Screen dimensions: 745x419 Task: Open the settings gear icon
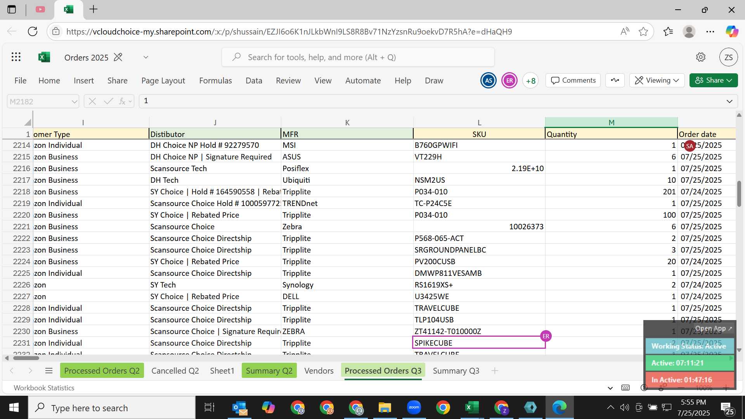[x=700, y=57]
